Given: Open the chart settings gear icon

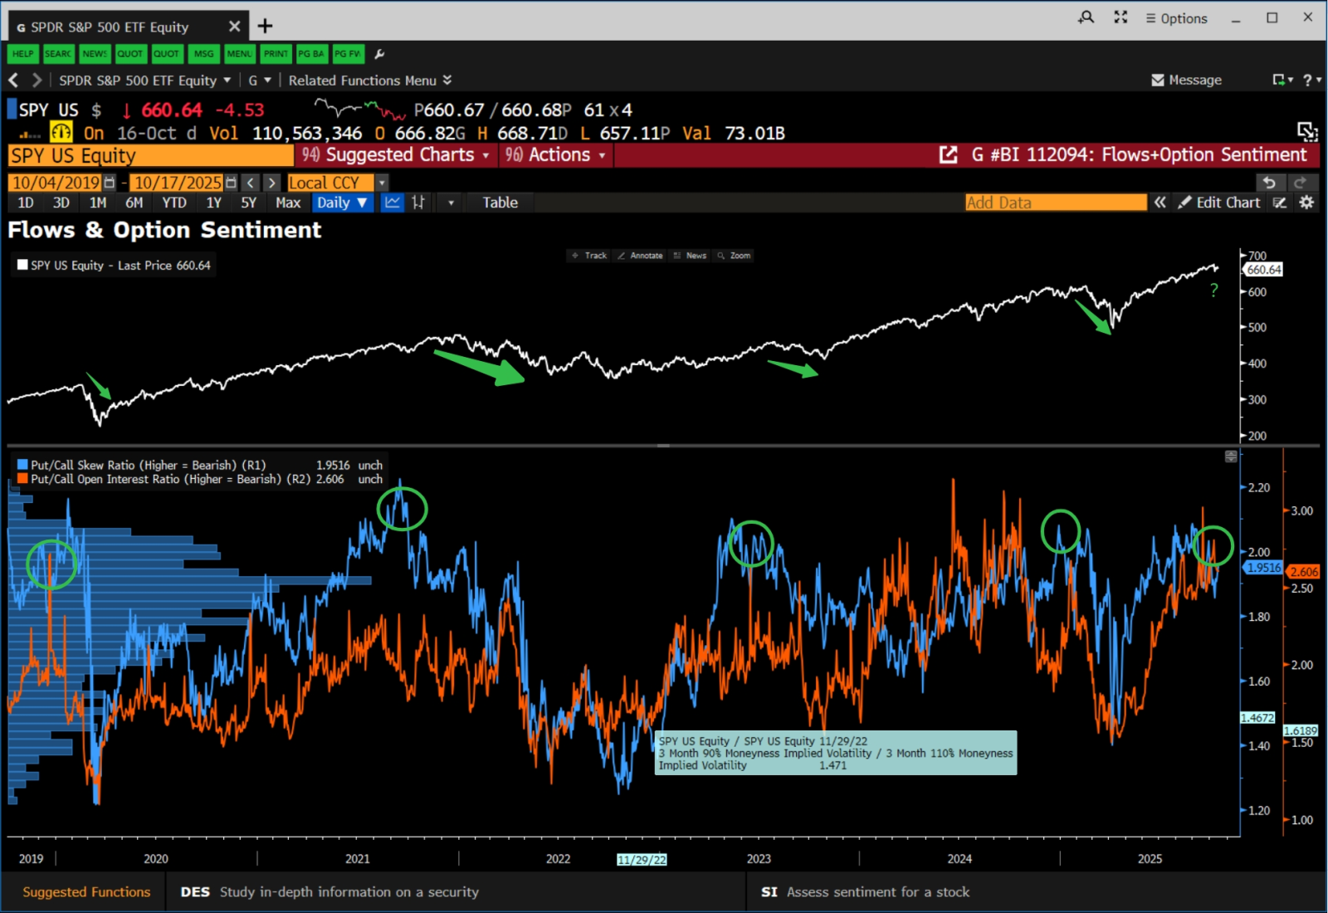Looking at the screenshot, I should [1306, 202].
